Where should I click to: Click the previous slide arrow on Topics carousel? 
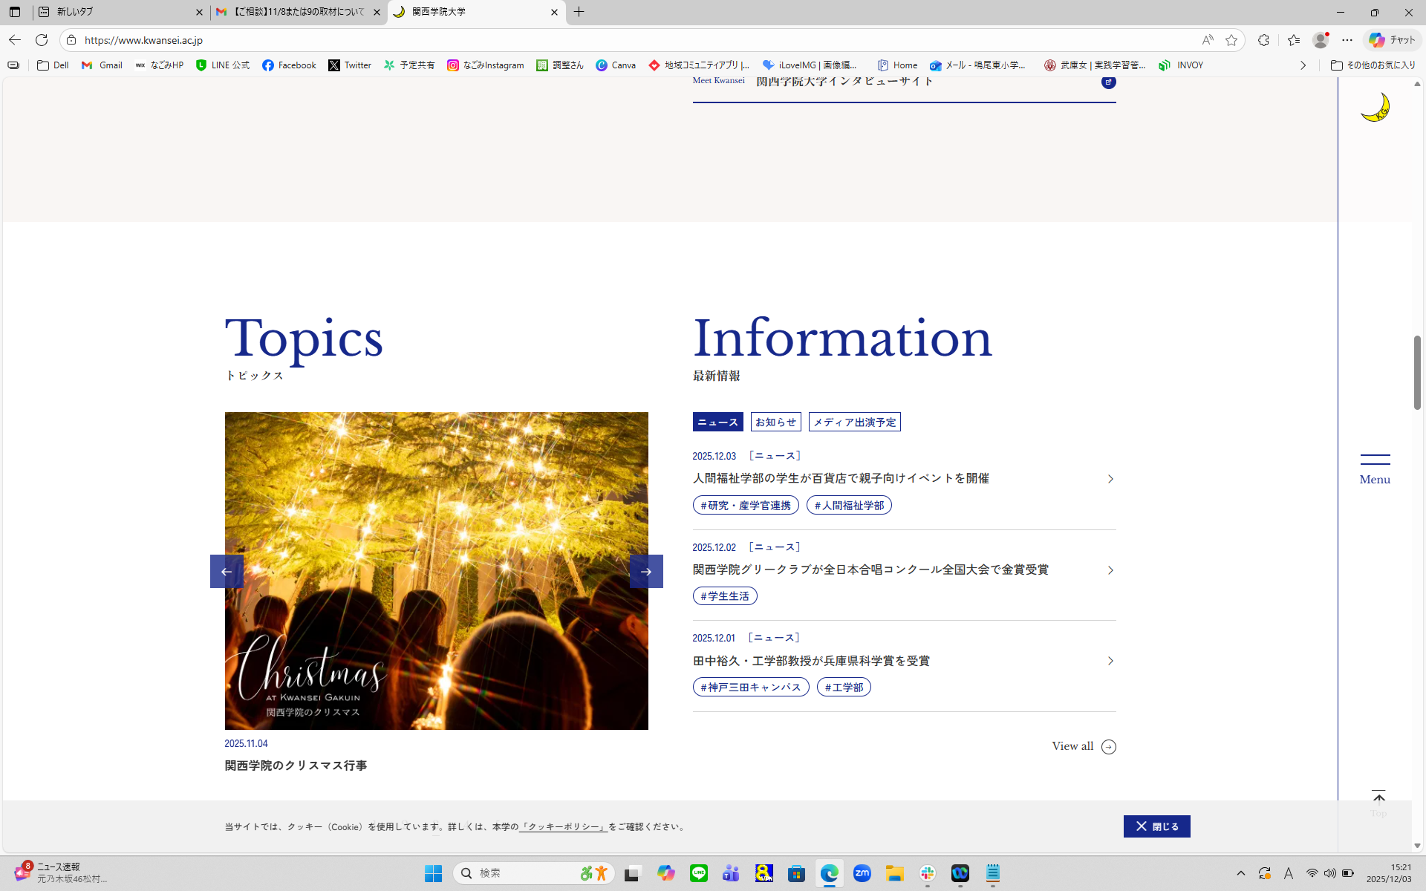[227, 571]
